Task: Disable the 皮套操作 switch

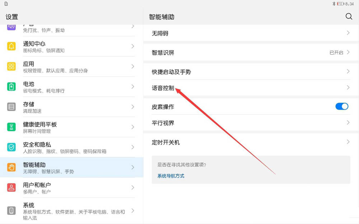Action: 341,106
